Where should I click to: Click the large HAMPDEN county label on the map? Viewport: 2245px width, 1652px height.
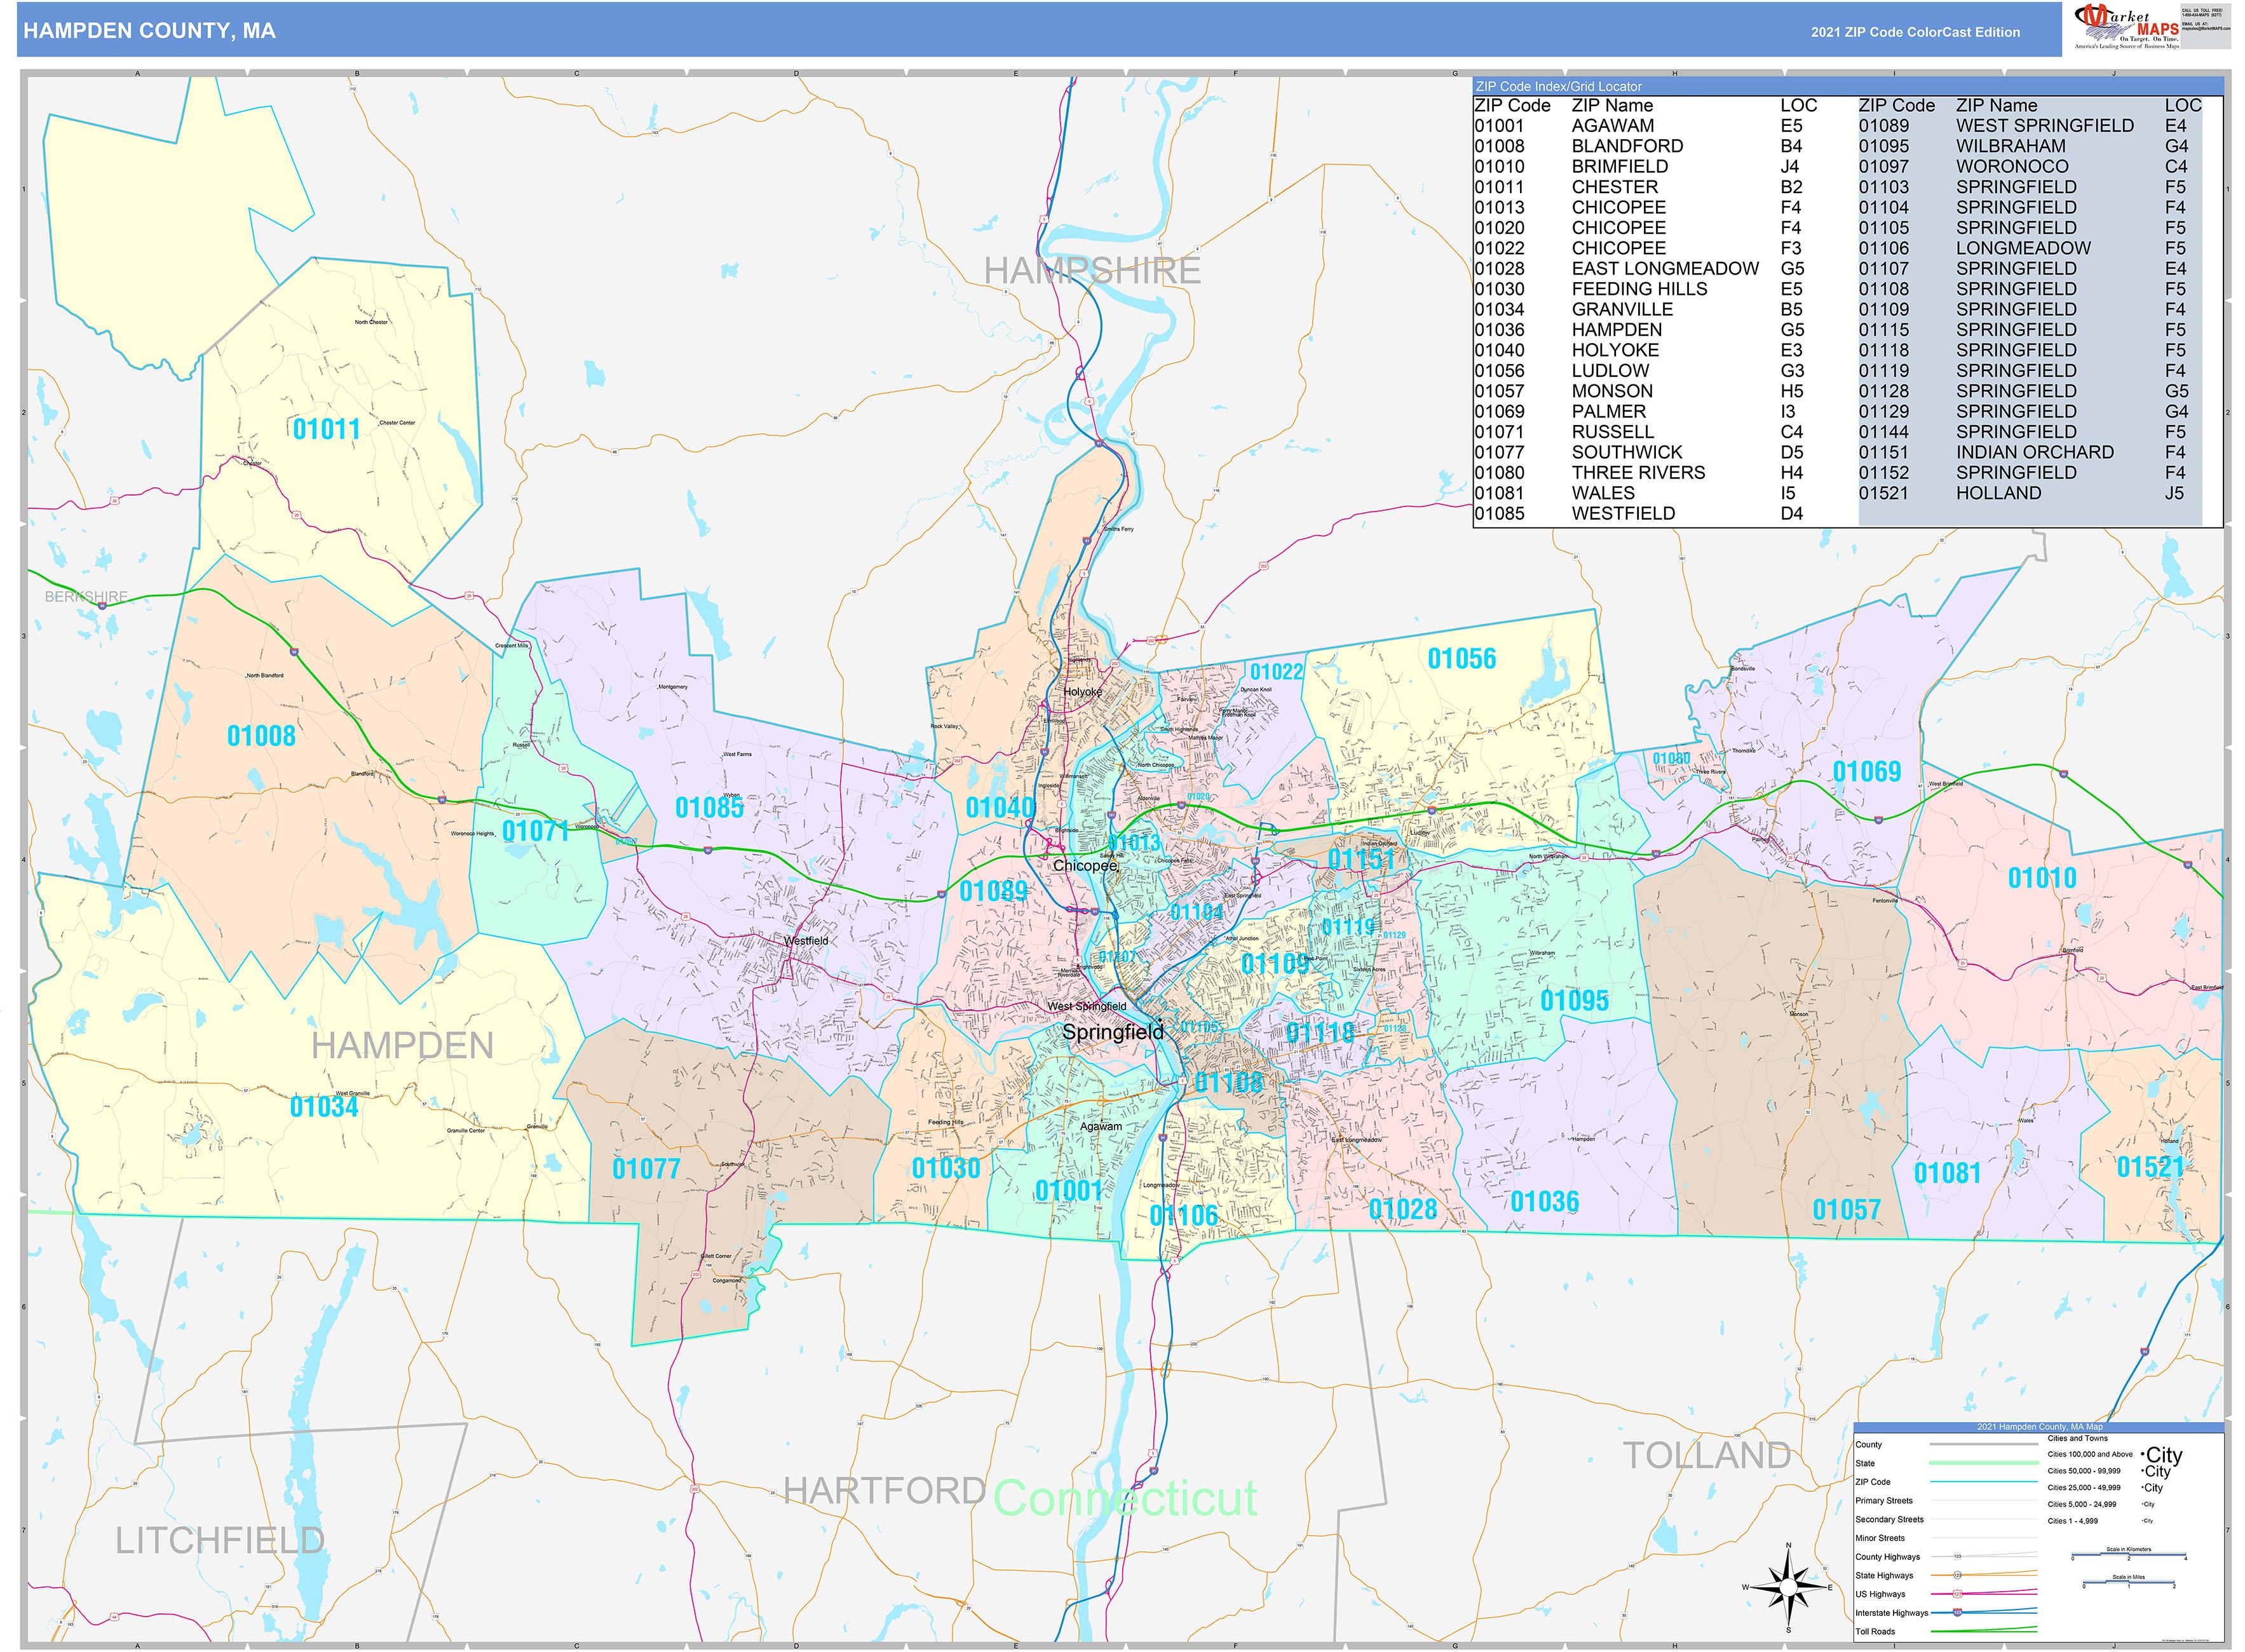[402, 1046]
